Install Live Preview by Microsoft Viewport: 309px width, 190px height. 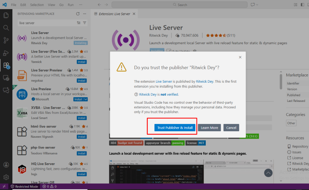pyautogui.click(x=78, y=99)
